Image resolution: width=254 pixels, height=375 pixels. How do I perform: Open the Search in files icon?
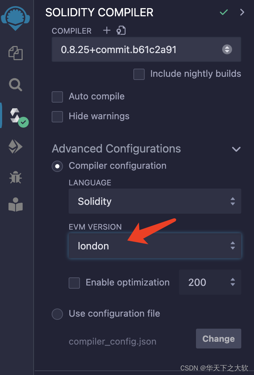[16, 85]
